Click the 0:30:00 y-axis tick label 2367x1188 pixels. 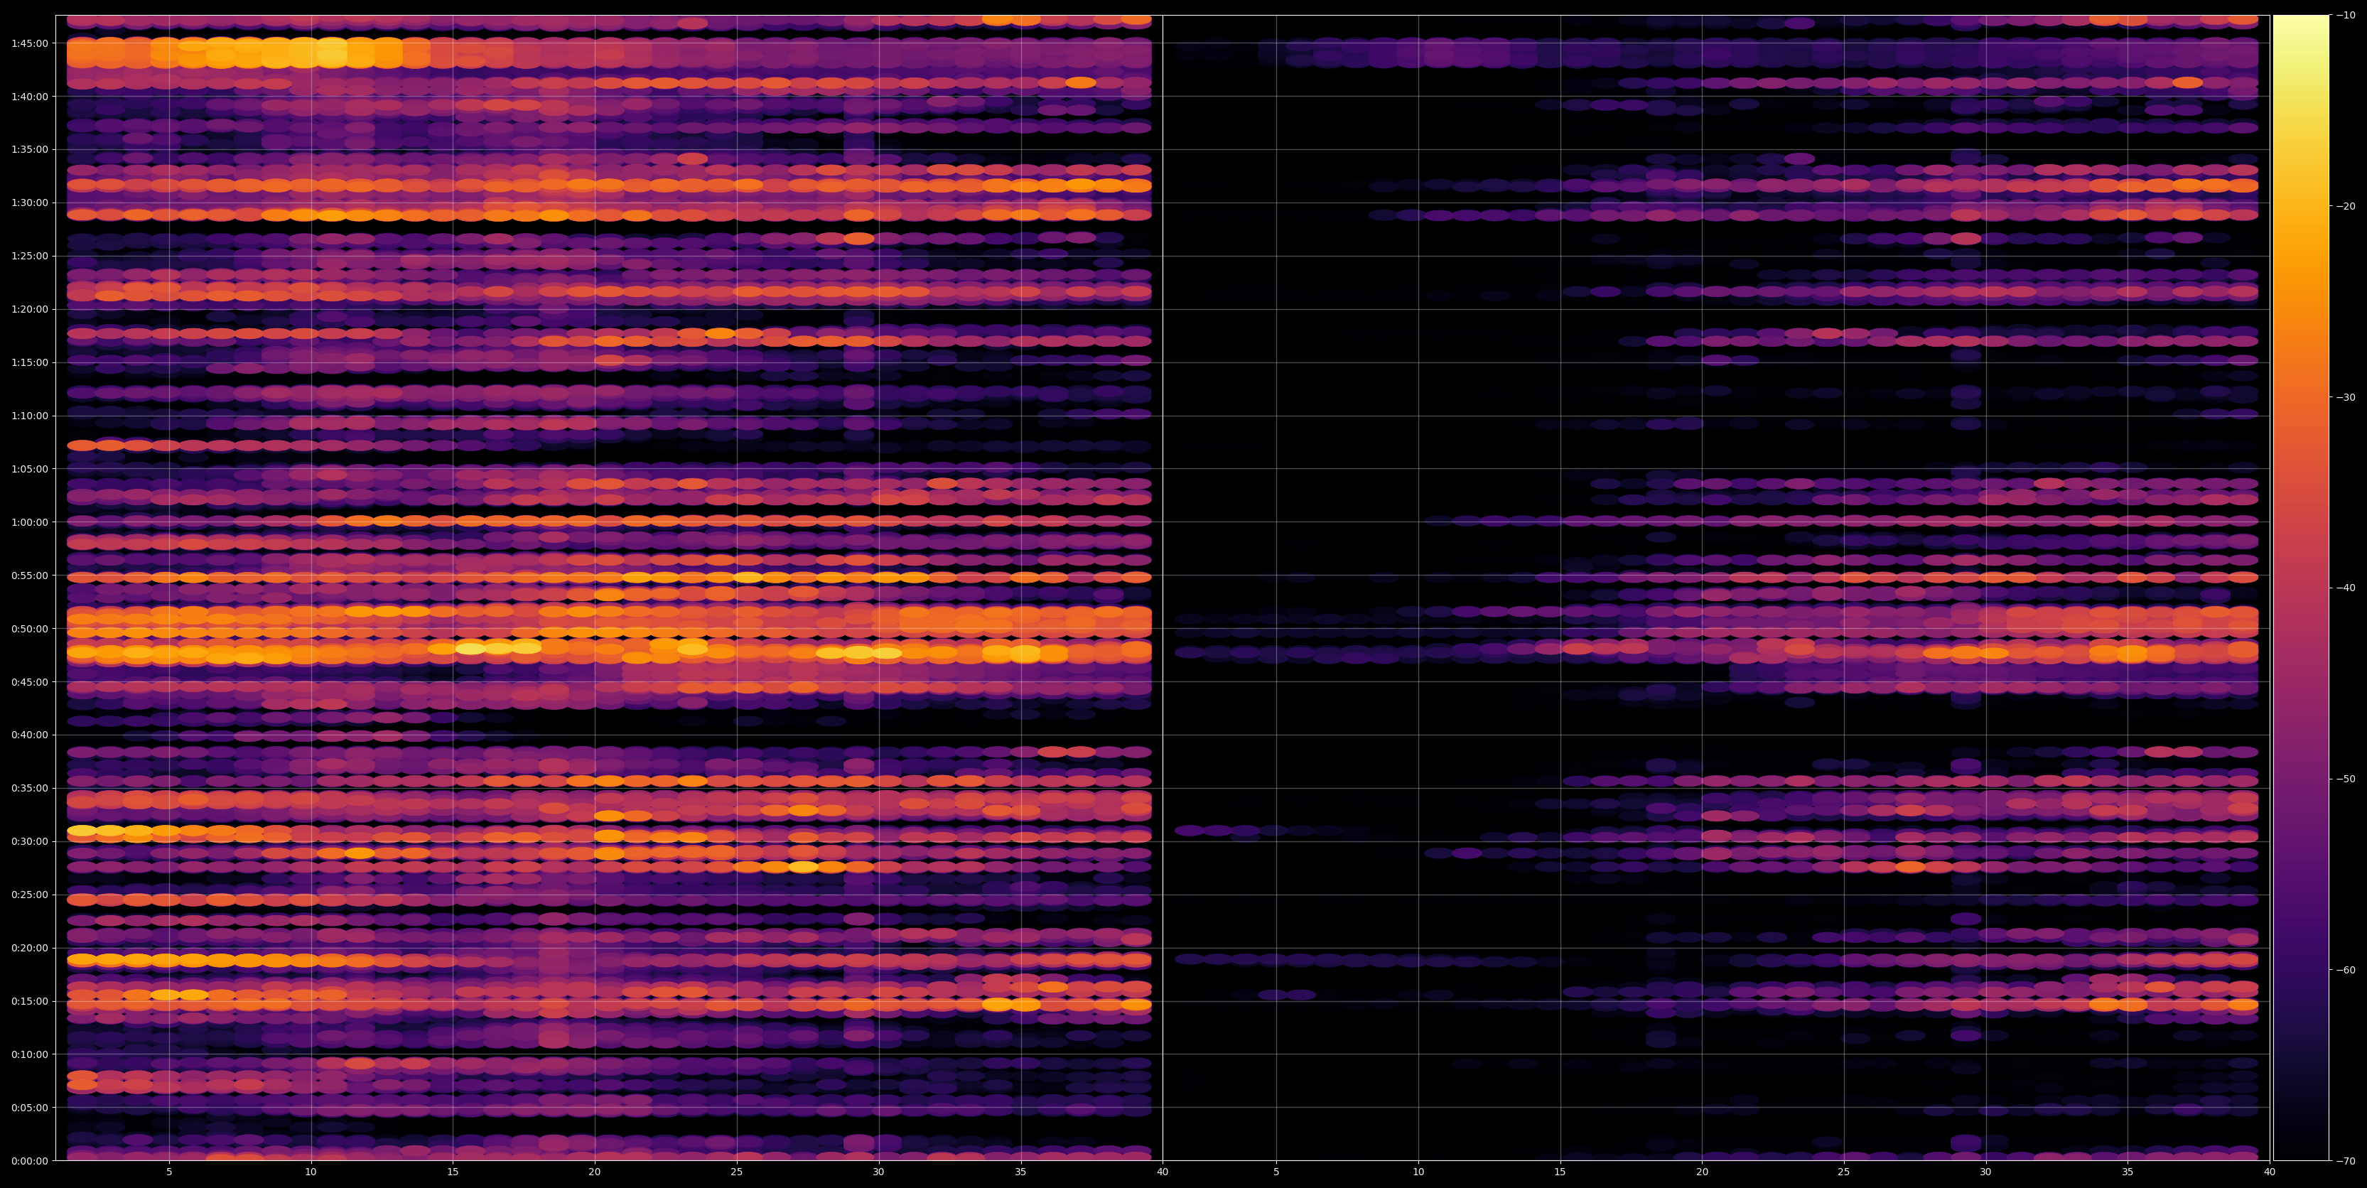pos(28,841)
